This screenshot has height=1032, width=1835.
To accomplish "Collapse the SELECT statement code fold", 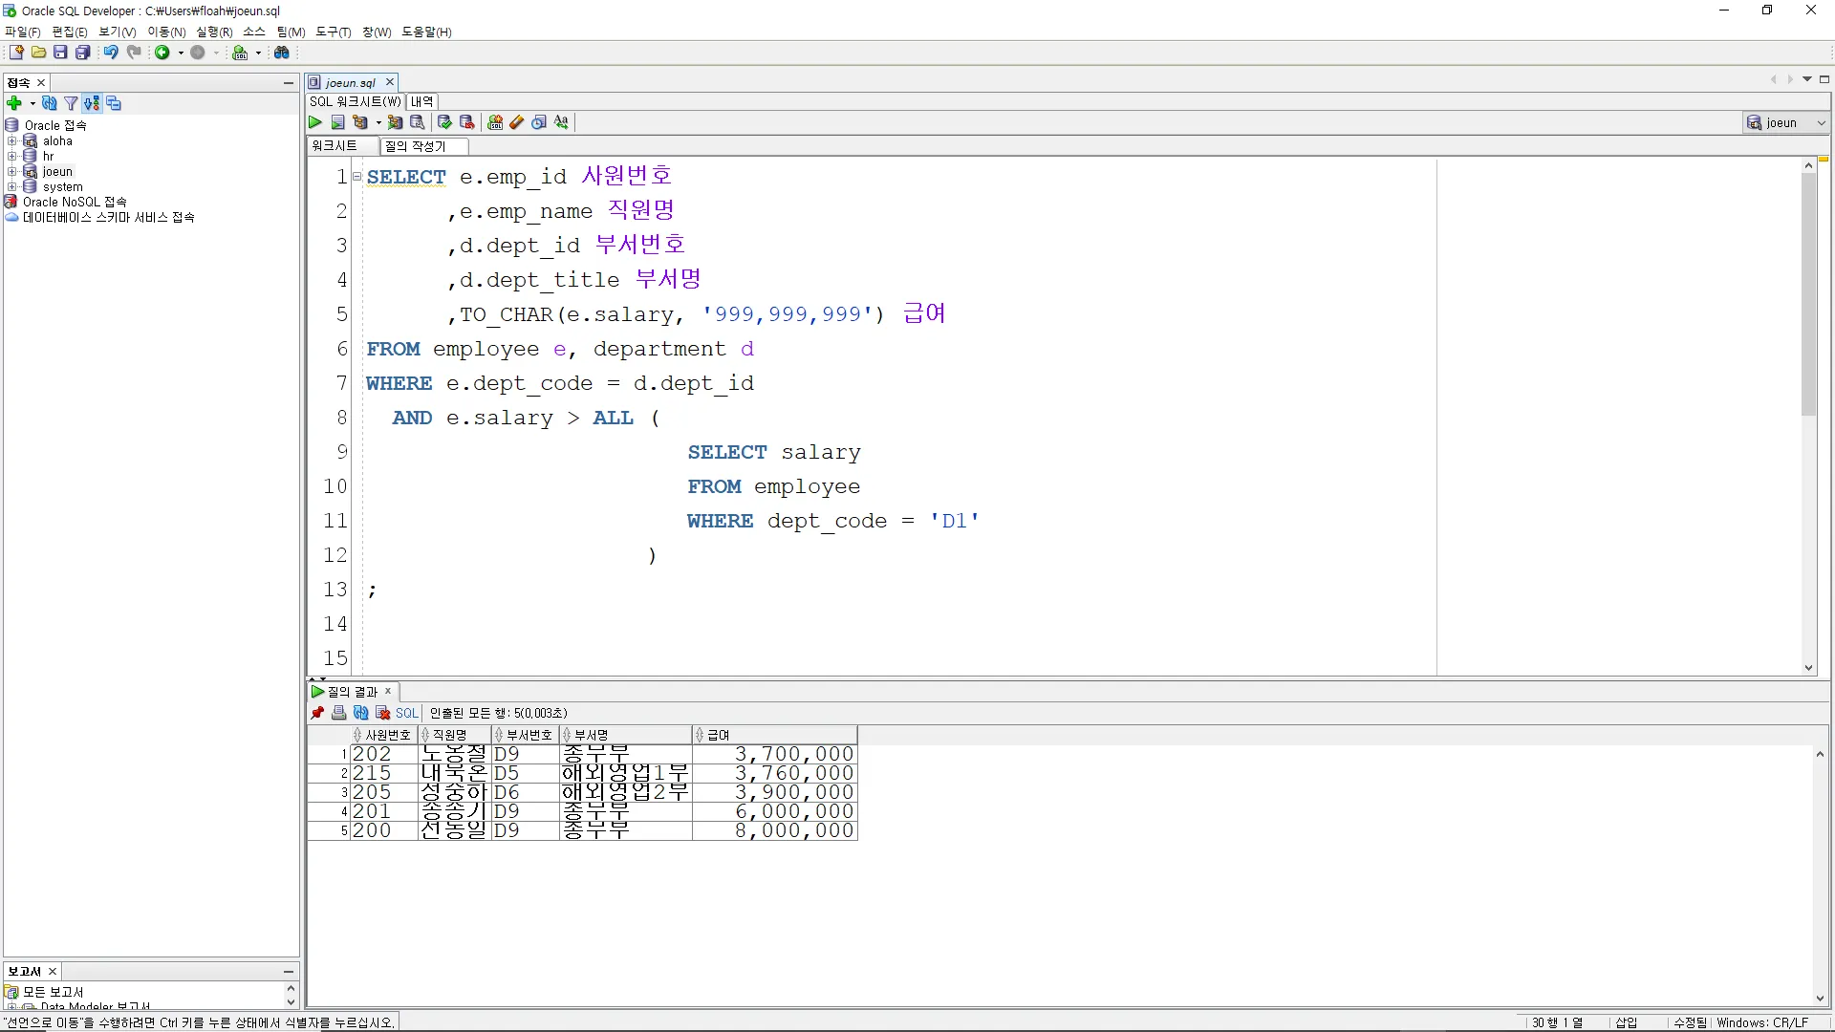I will click(356, 177).
